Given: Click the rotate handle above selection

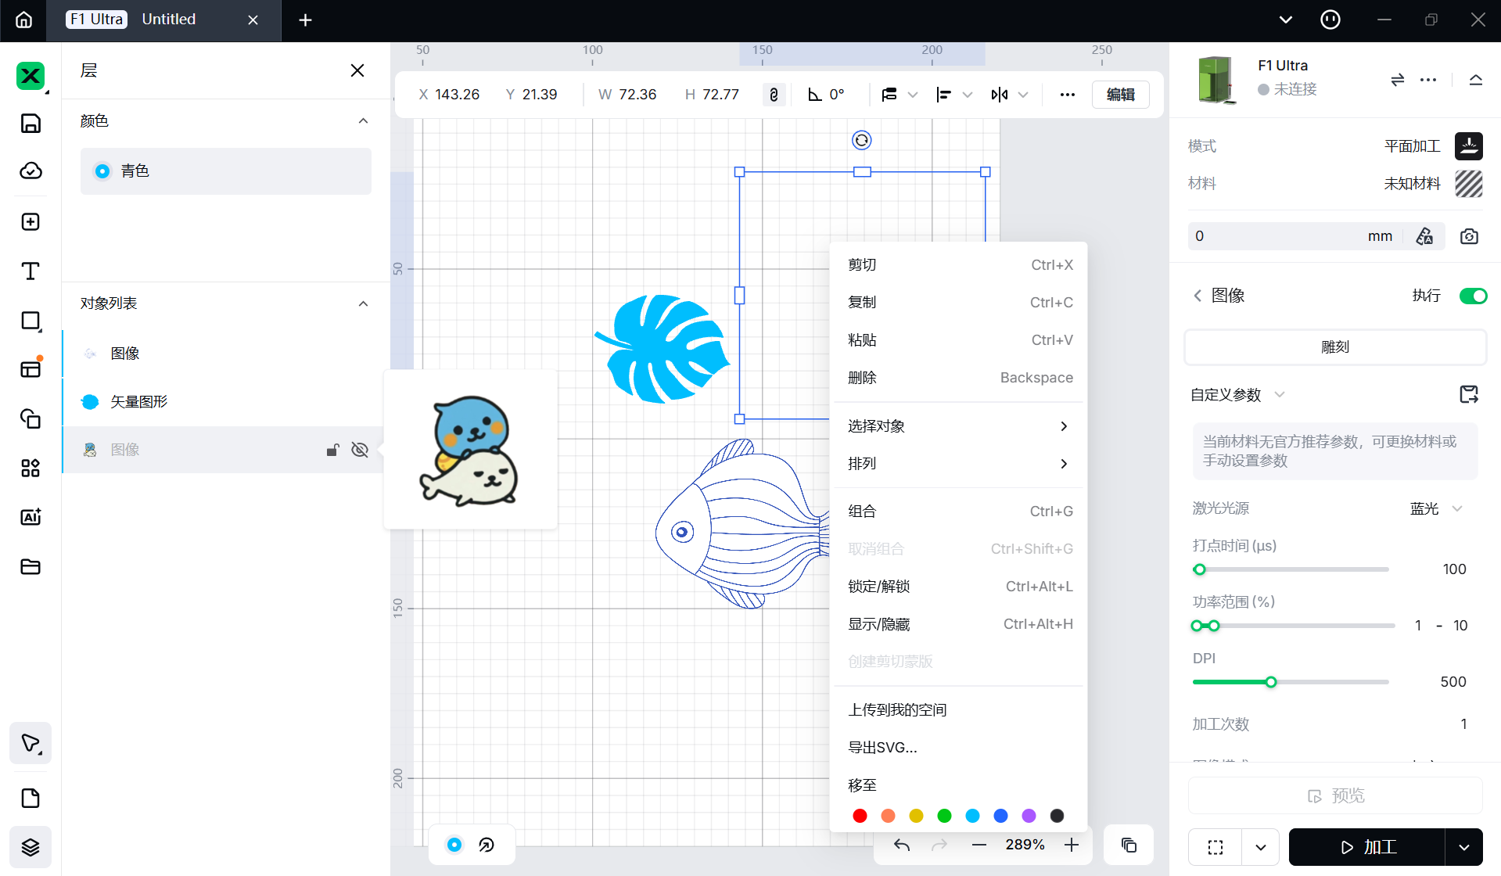Looking at the screenshot, I should pyautogui.click(x=861, y=140).
